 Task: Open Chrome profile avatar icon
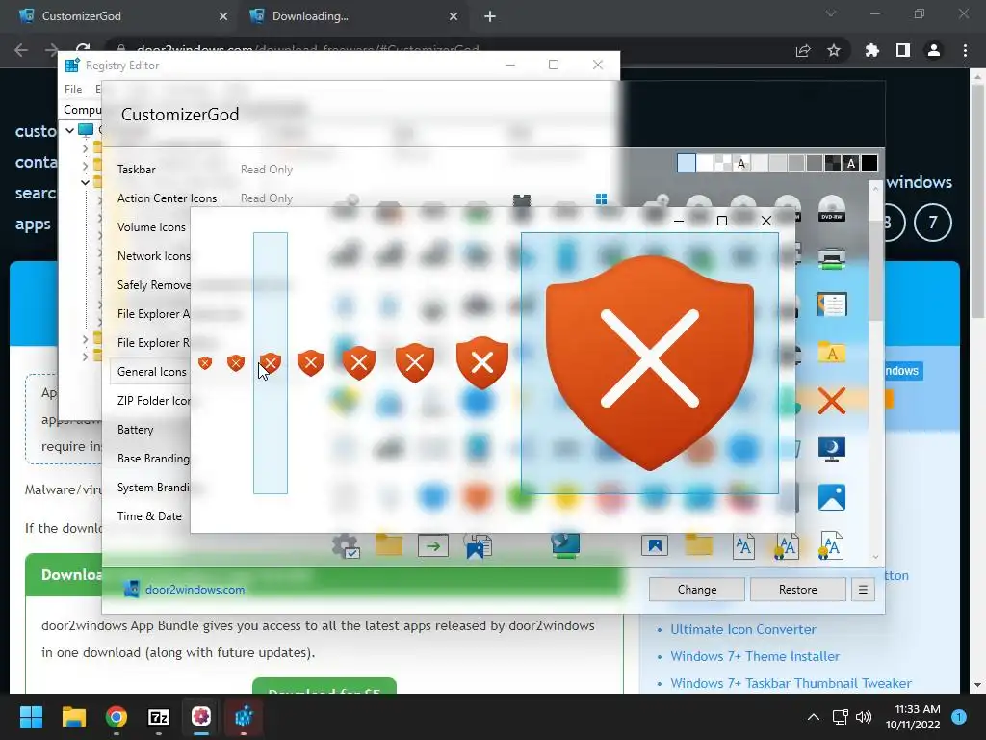[934, 50]
